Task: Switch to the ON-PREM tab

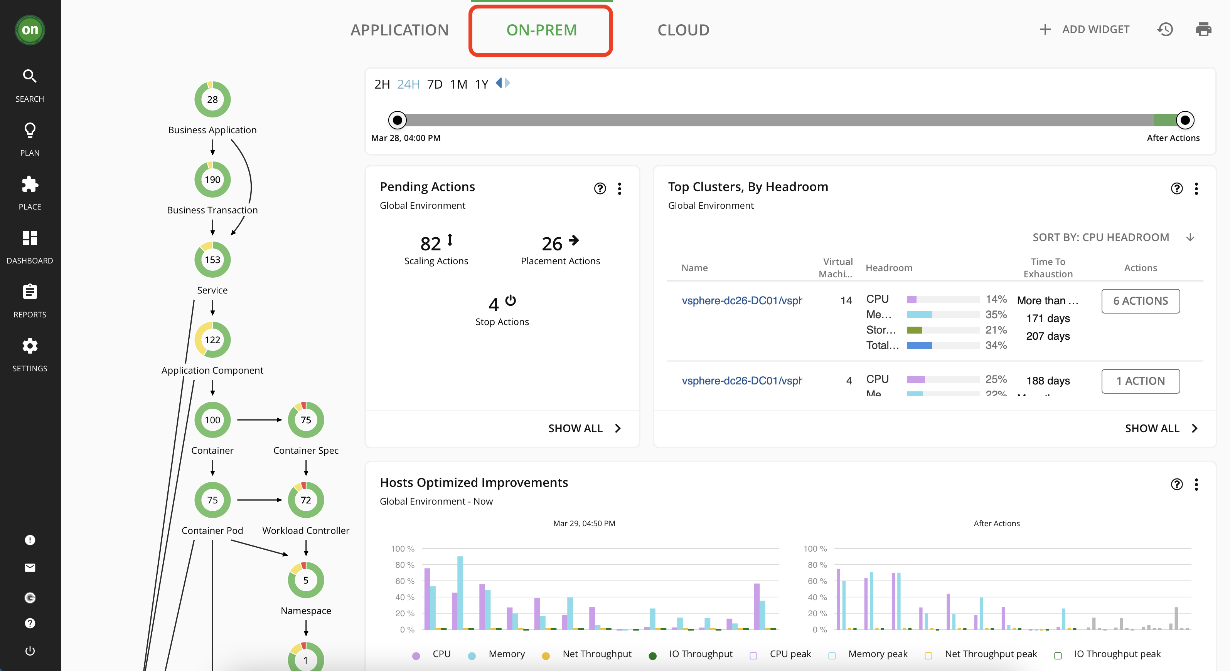Action: 541,30
